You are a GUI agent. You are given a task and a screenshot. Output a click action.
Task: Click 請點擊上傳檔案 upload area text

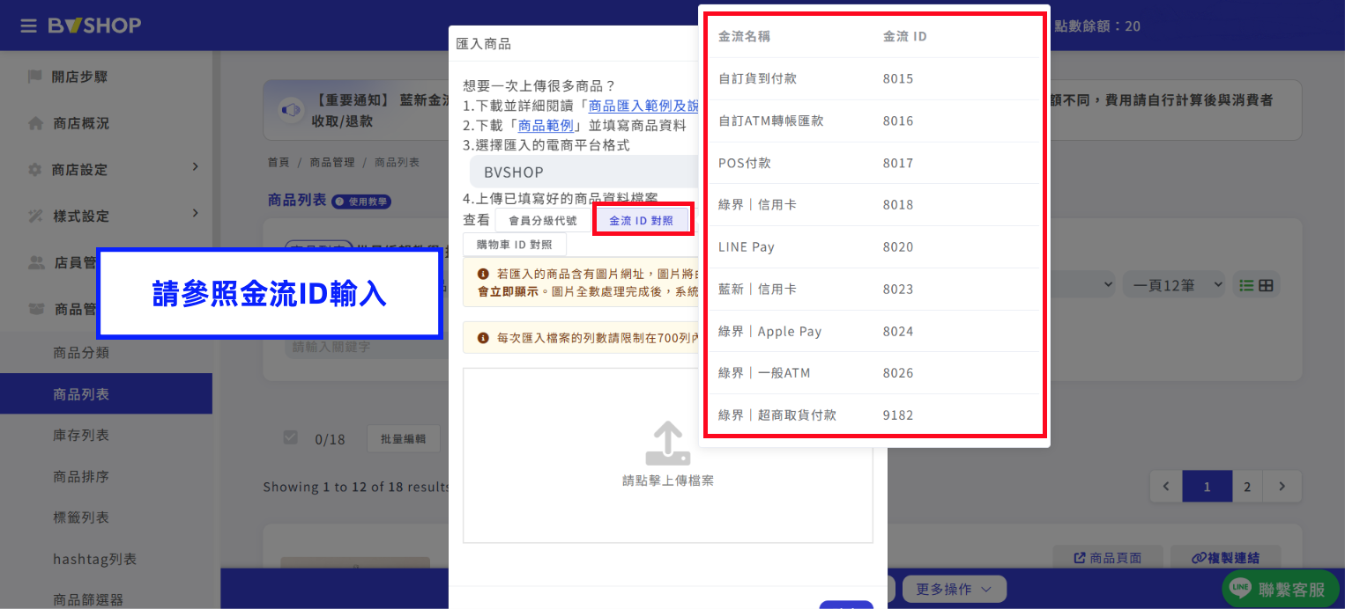click(668, 481)
